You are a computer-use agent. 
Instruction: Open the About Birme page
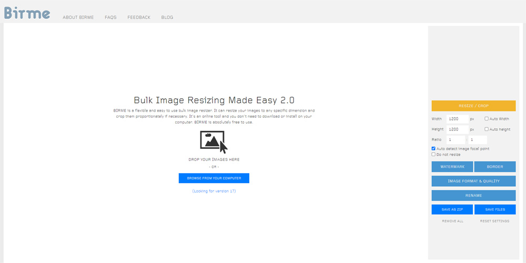(x=78, y=17)
